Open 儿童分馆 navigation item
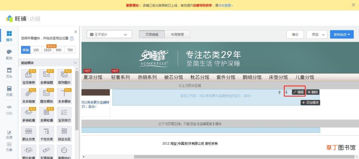The height and width of the screenshot is (159, 359). [305, 77]
